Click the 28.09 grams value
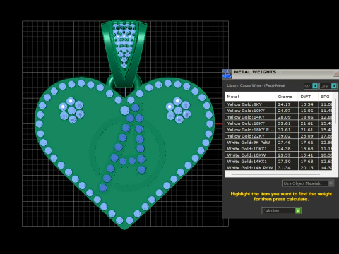The width and height of the screenshot is (339, 254). point(284,117)
